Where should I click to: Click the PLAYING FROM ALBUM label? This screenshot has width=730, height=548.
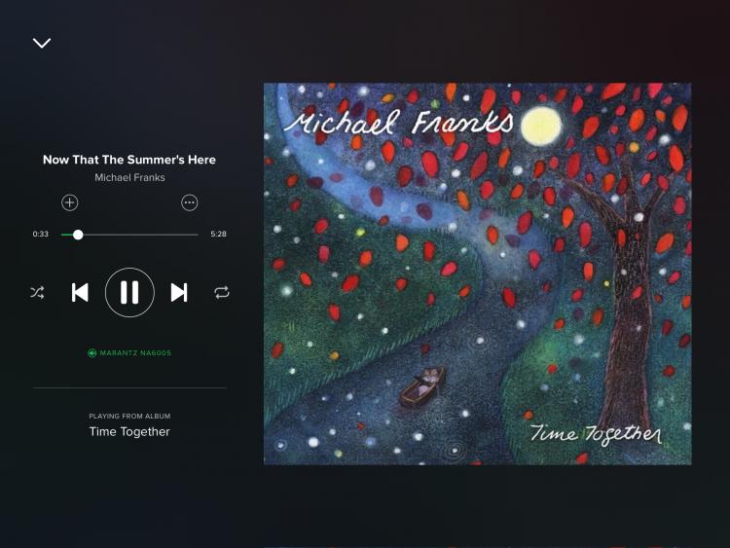(129, 416)
